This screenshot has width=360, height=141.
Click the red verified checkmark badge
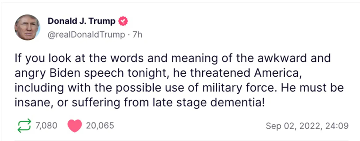coord(123,21)
